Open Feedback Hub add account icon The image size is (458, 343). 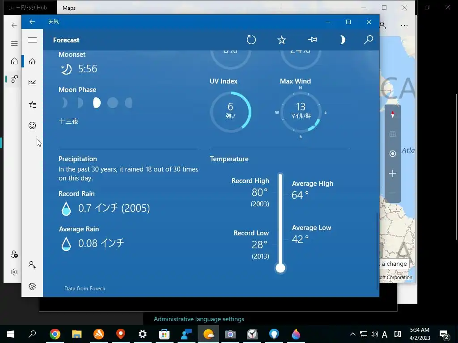click(14, 254)
